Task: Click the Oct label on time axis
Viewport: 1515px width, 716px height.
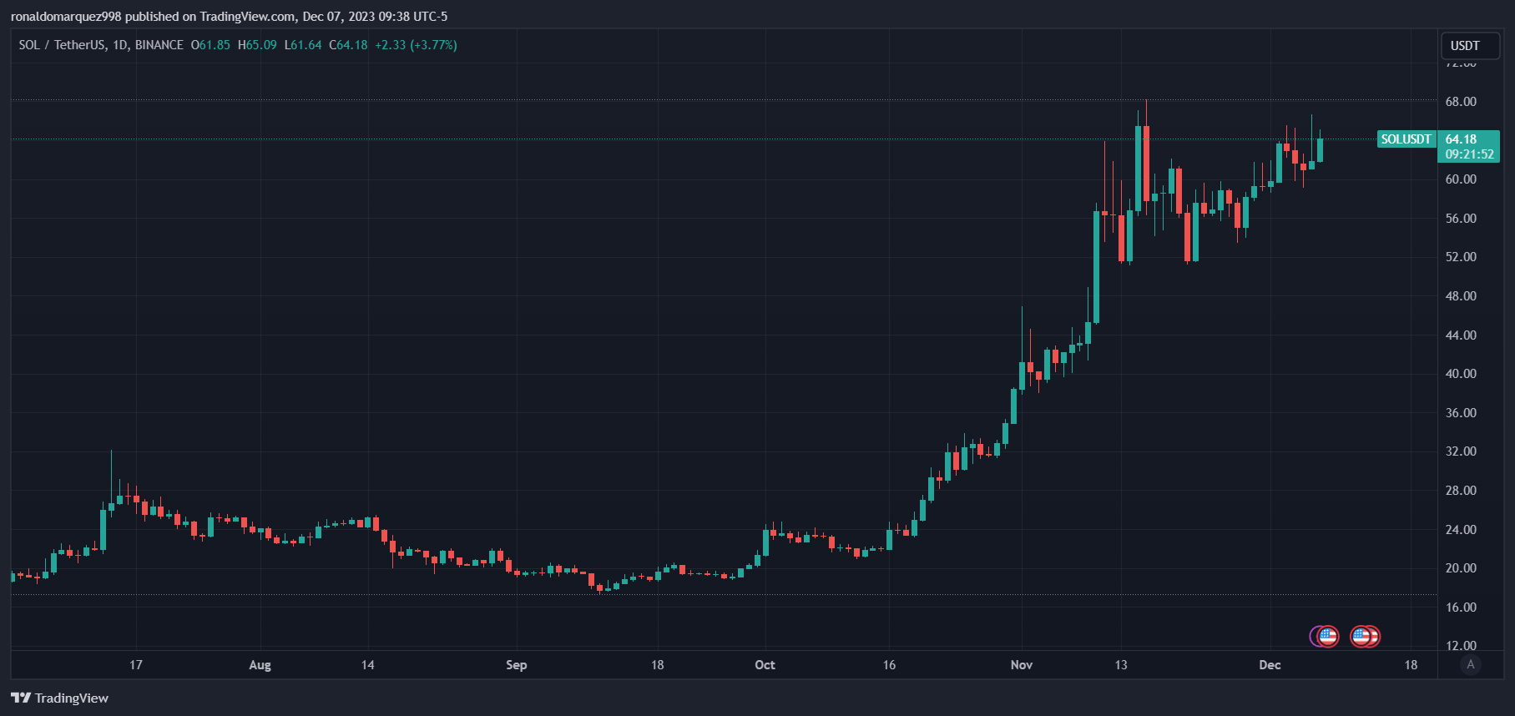Action: pos(765,665)
